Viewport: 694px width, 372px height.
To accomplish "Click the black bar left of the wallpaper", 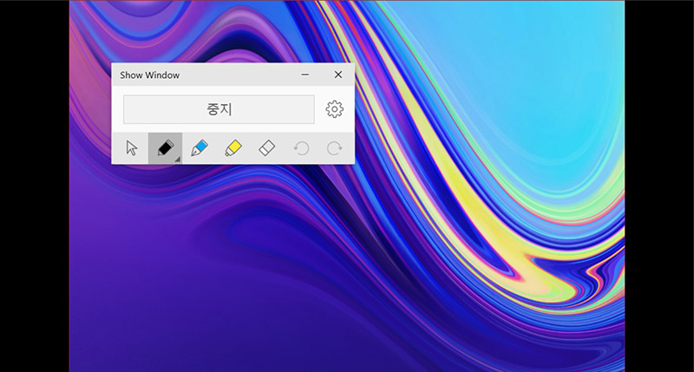I will pyautogui.click(x=35, y=186).
